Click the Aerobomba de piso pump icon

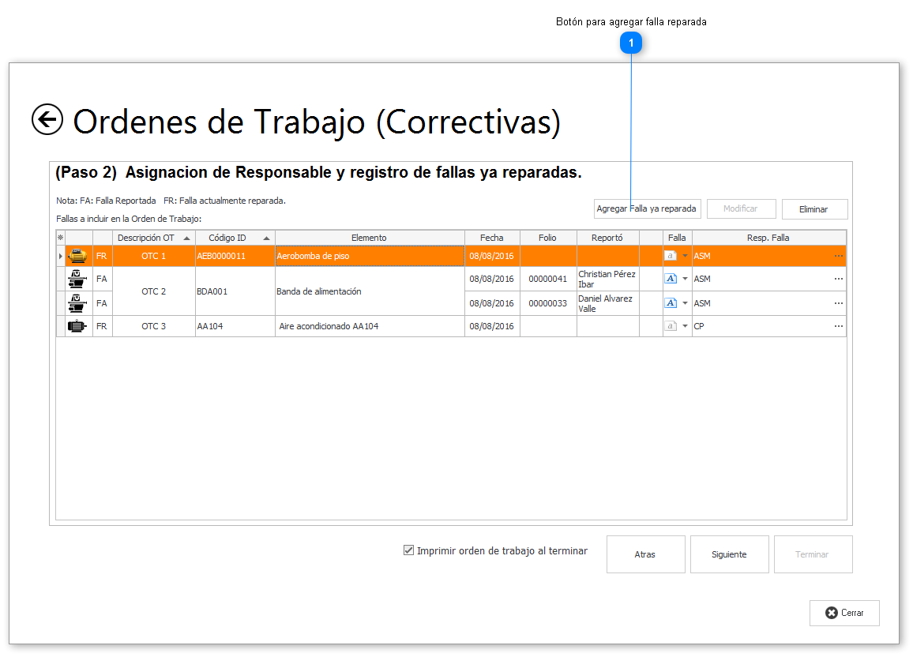[x=77, y=256]
